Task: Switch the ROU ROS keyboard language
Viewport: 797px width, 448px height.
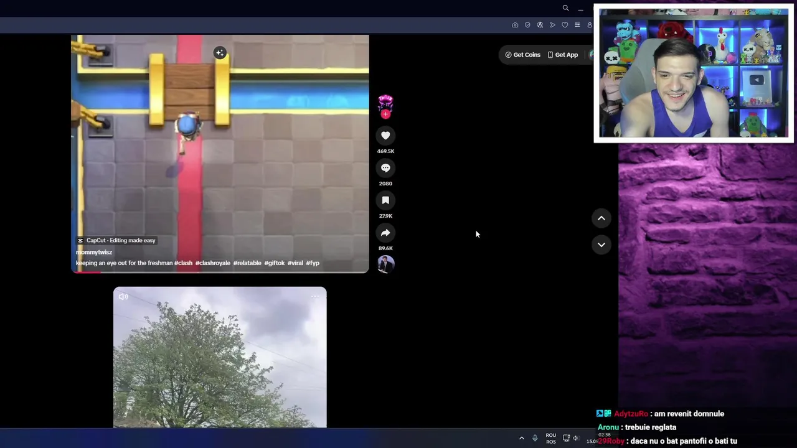Action: coord(551,439)
